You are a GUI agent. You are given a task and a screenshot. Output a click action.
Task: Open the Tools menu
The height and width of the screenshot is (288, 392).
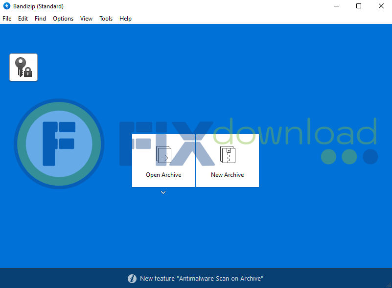(x=106, y=19)
